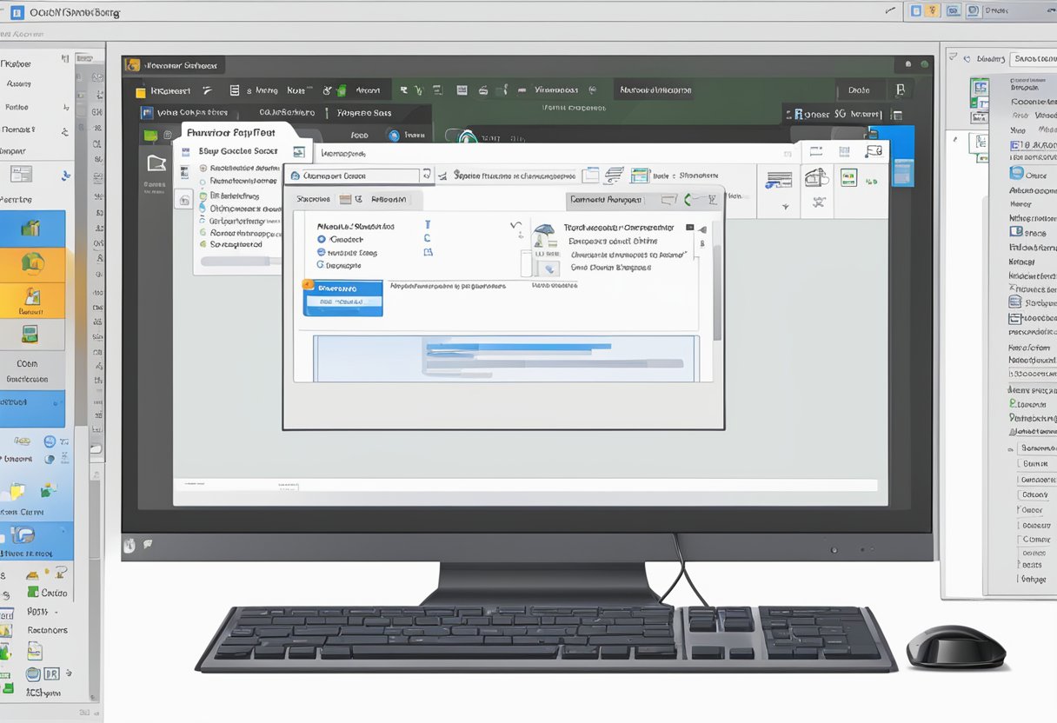1057x723 pixels.
Task: Click the gray button in dialog's upper right
Action: pos(606,200)
